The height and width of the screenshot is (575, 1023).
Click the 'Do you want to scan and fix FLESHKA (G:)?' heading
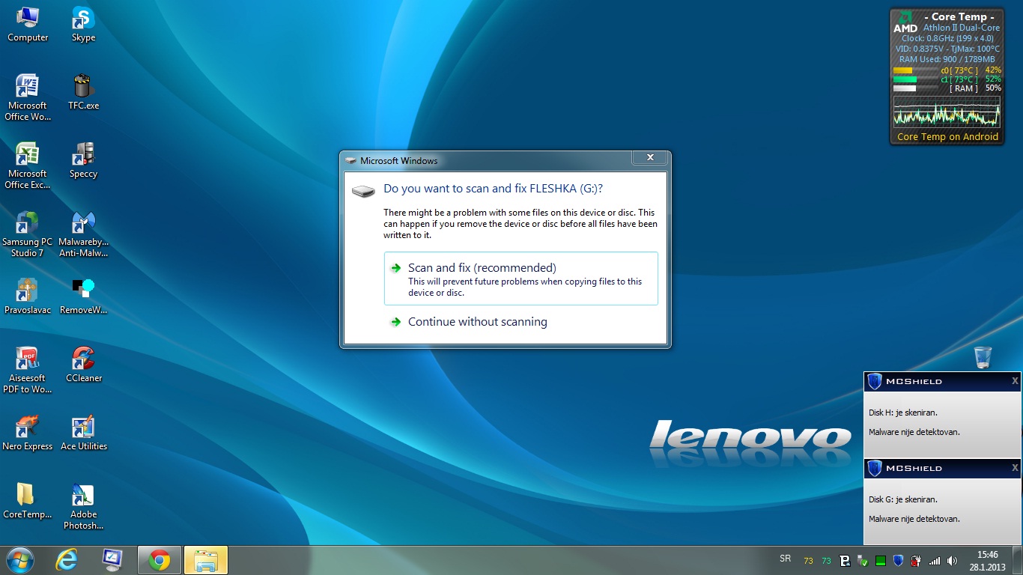[x=493, y=189]
